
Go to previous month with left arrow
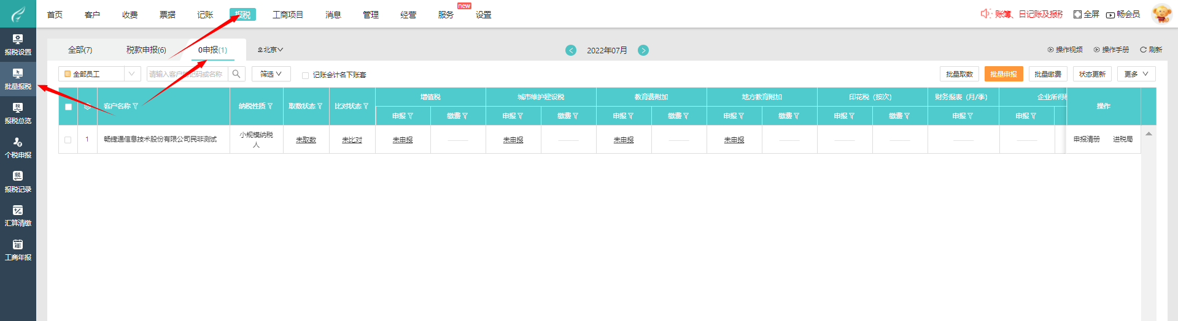571,50
